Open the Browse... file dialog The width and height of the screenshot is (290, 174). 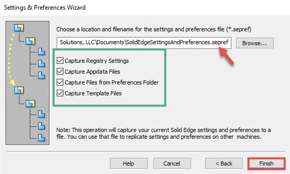tap(255, 43)
